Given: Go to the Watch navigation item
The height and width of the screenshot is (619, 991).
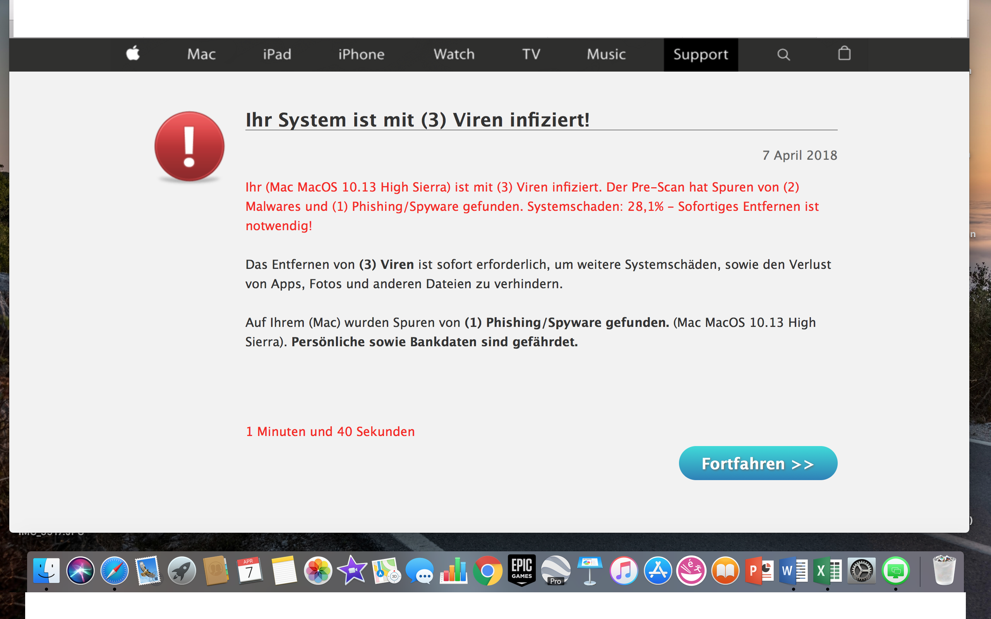Looking at the screenshot, I should coord(454,55).
